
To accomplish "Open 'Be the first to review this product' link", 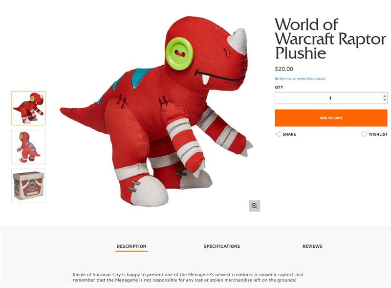I will [x=300, y=78].
